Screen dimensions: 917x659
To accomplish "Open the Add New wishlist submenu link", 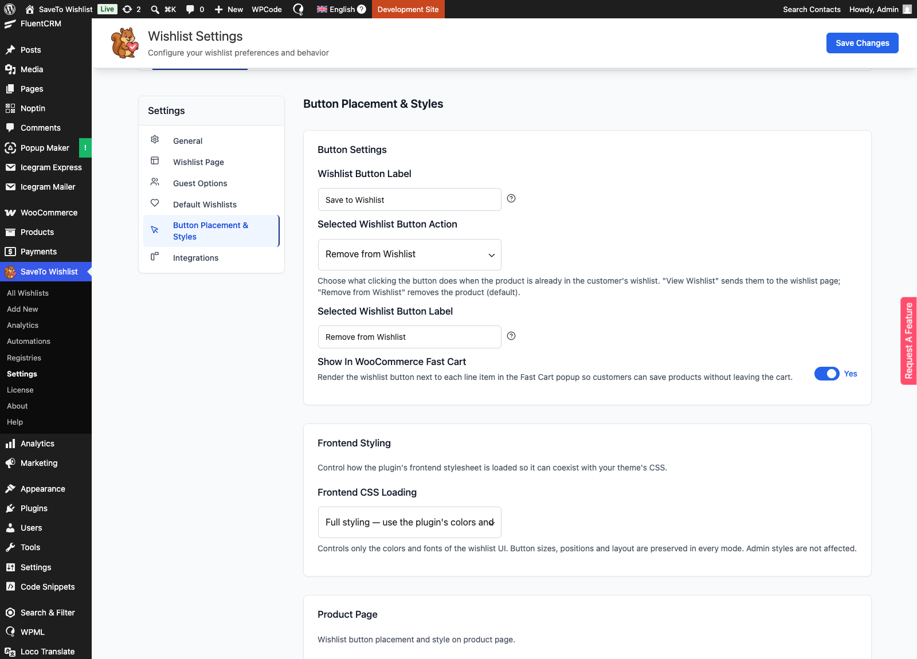I will point(22,309).
